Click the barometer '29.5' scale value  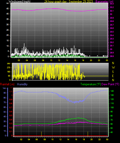click(112, 32)
